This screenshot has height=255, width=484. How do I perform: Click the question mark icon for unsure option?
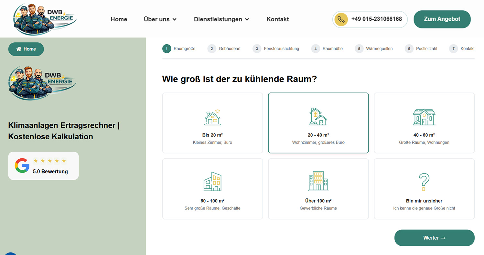pyautogui.click(x=424, y=182)
